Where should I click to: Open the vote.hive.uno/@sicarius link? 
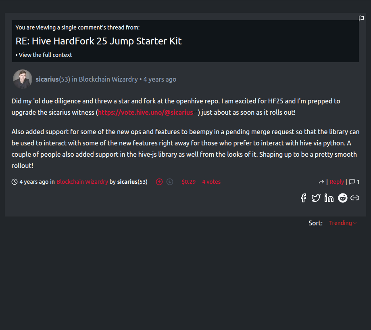pyautogui.click(x=146, y=112)
